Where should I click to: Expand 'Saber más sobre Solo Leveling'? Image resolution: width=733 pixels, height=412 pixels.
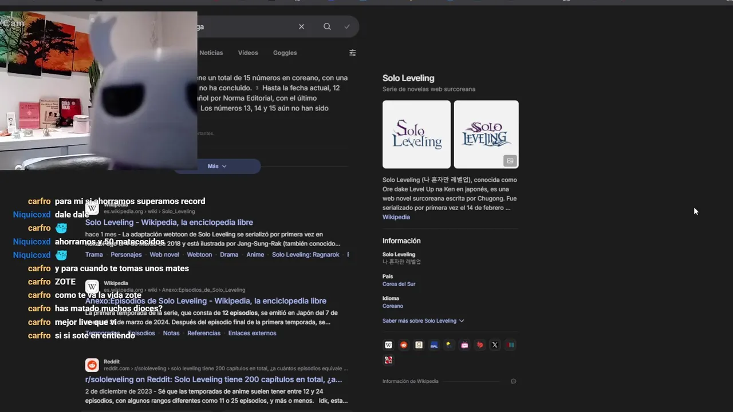coord(423,321)
